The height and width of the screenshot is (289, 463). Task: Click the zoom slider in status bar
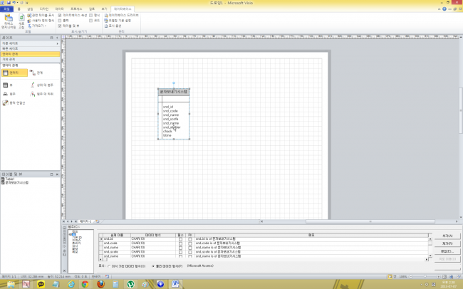pyautogui.click(x=425, y=276)
